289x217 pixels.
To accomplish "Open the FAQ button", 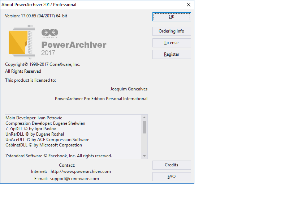I will (x=172, y=176).
